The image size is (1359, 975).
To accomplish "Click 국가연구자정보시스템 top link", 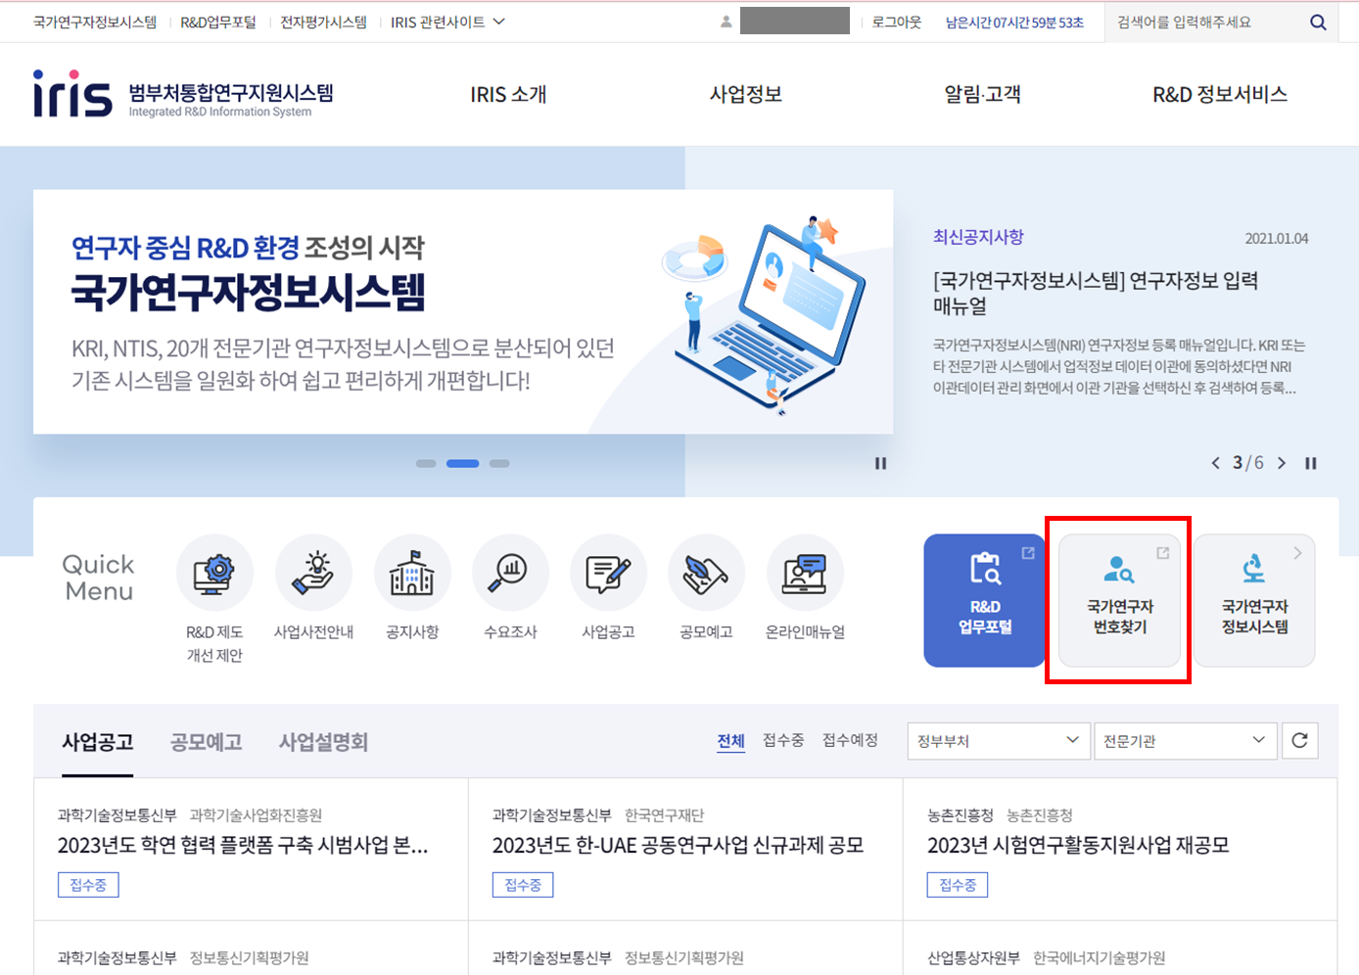I will [95, 22].
